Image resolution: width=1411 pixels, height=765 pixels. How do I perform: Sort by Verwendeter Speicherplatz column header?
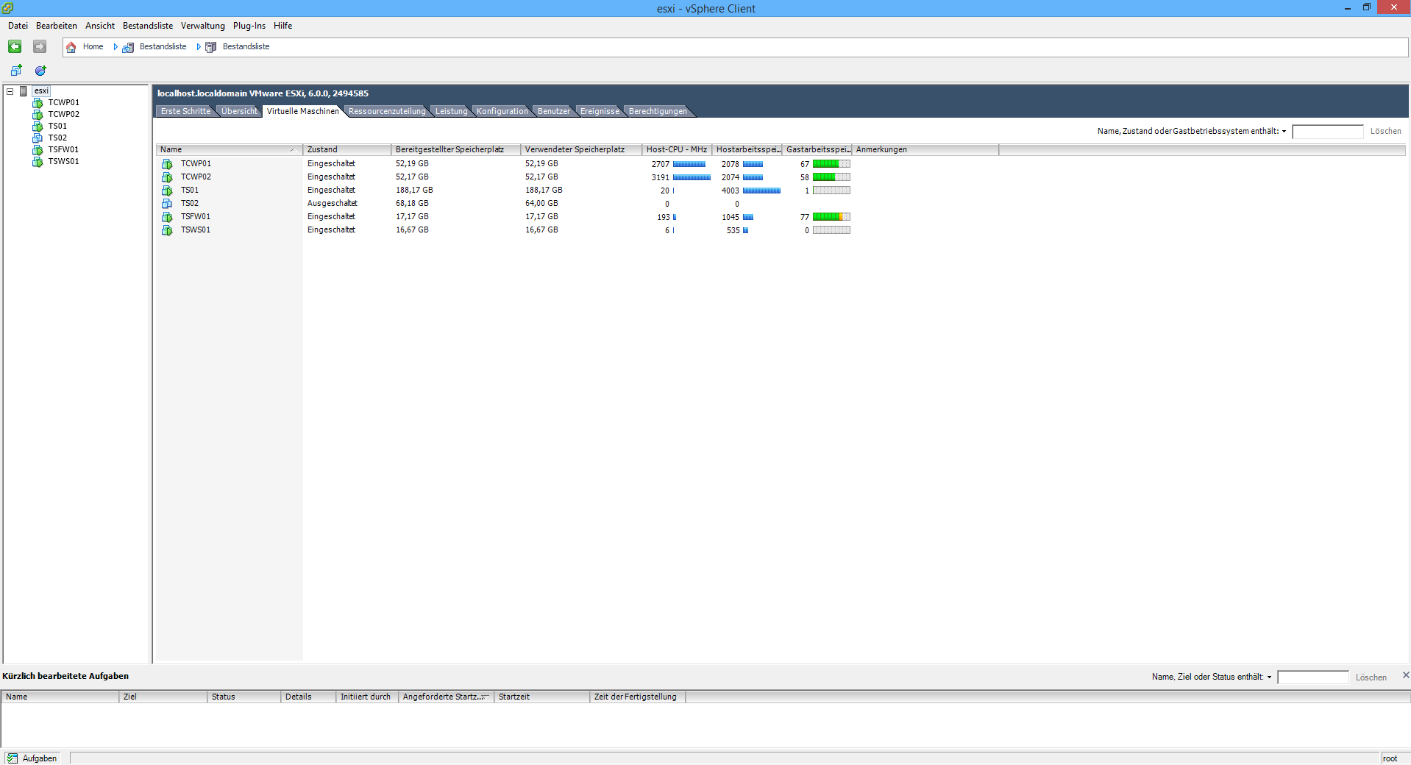point(581,149)
